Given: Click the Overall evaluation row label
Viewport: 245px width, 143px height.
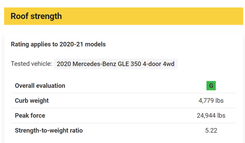Looking at the screenshot, I should click(40, 86).
